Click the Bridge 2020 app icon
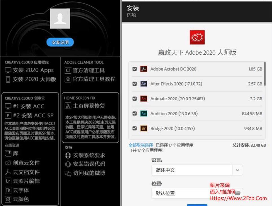 [x=144, y=129]
